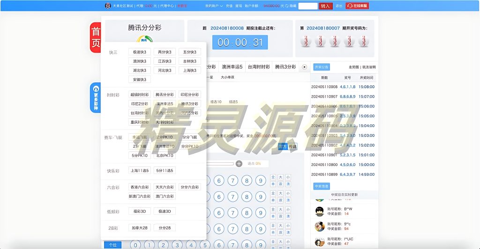The height and width of the screenshot is (249, 480).
Task: Click the 开奖公告 blue button
Action: point(322,67)
